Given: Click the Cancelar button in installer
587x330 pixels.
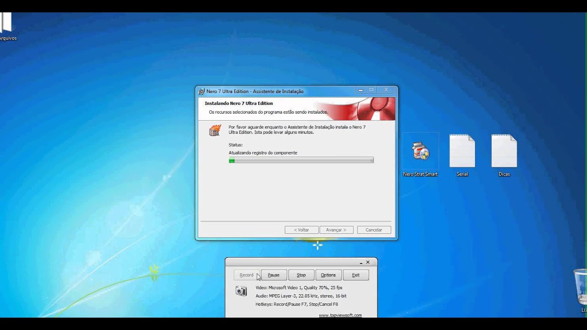Looking at the screenshot, I should click(374, 230).
